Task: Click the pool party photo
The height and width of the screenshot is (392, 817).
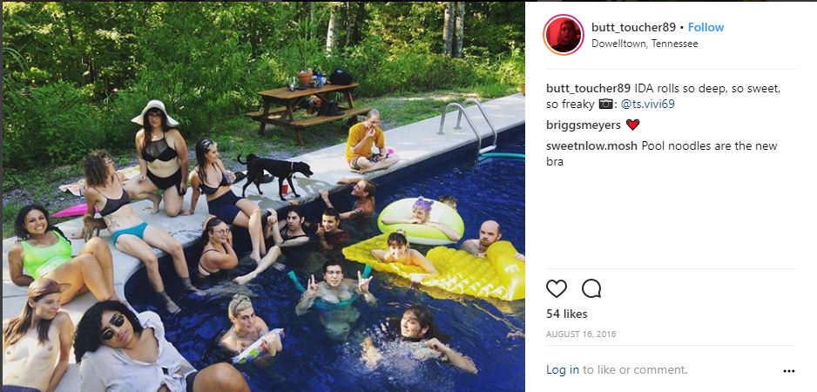Action: click(x=264, y=197)
